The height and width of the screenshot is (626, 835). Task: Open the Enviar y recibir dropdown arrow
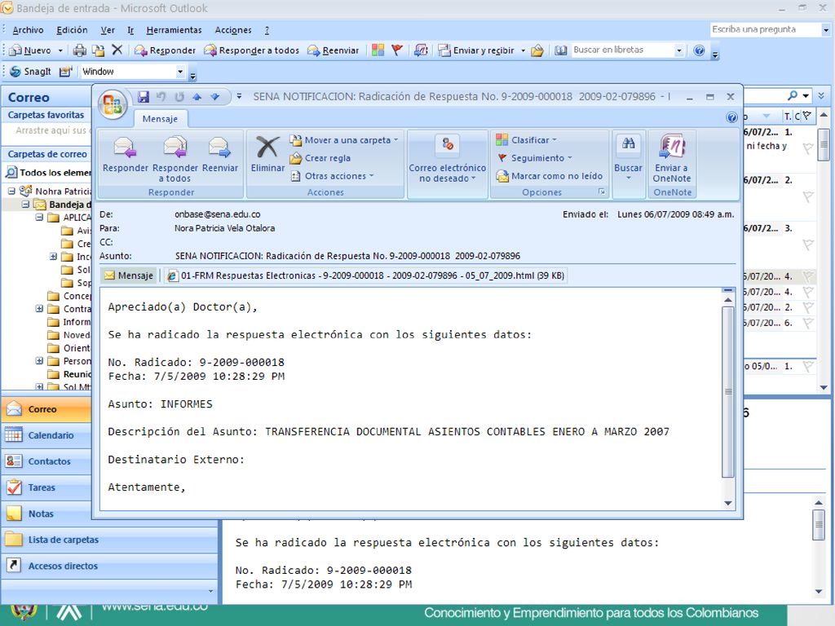click(x=523, y=50)
